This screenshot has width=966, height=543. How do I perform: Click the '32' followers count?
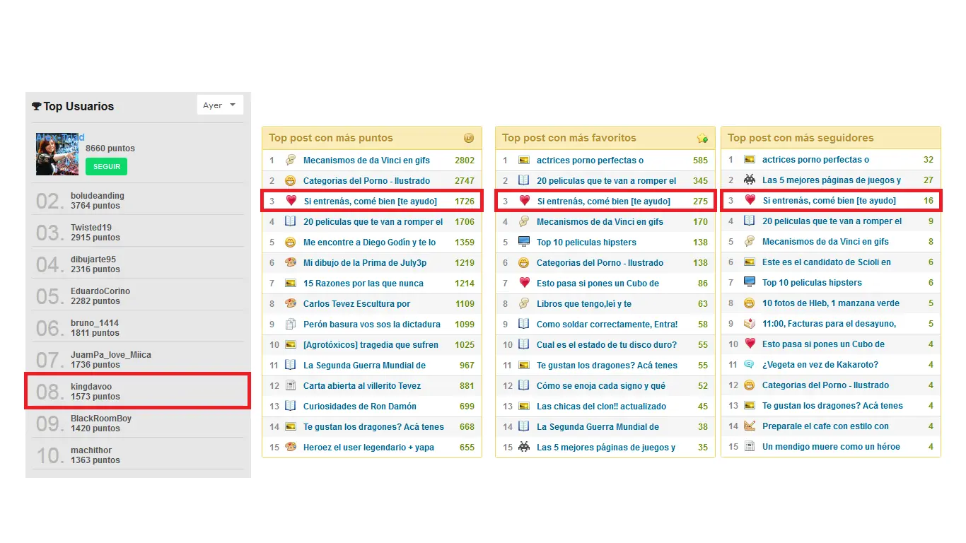[x=929, y=160]
